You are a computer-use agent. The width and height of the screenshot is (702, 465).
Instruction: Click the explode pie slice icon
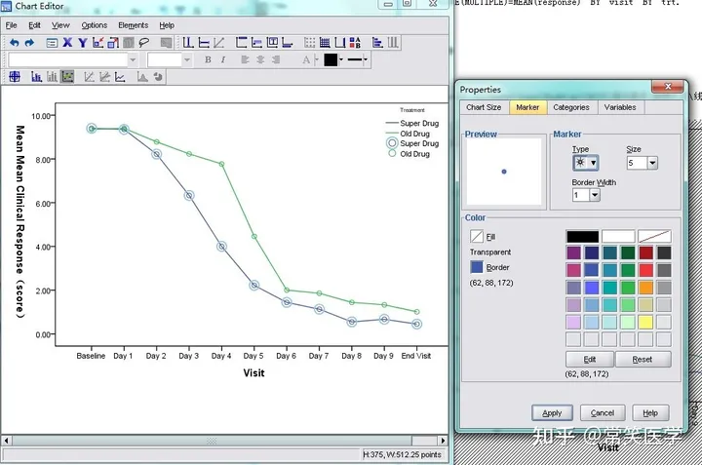(158, 77)
